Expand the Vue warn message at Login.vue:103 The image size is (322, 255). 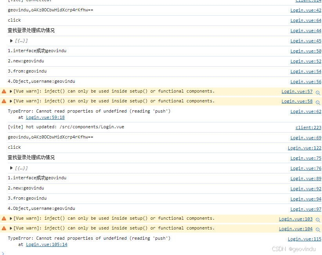11,219
